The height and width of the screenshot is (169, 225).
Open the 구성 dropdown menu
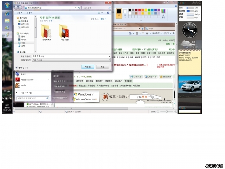pyautogui.click(x=19, y=13)
